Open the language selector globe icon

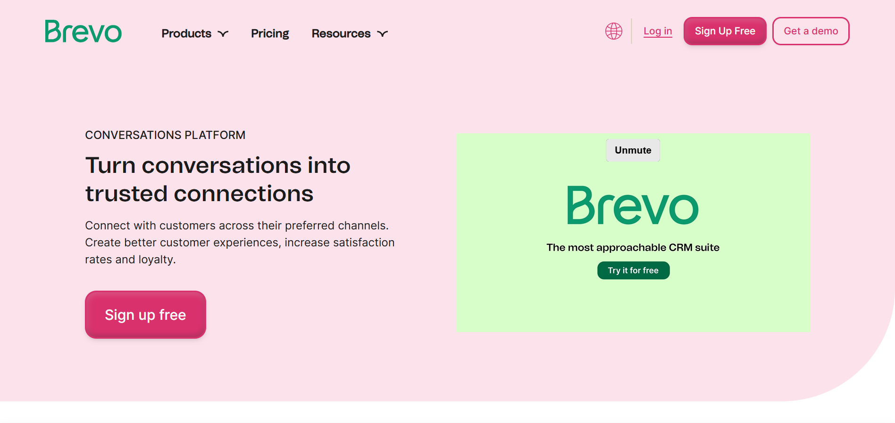[x=614, y=31]
